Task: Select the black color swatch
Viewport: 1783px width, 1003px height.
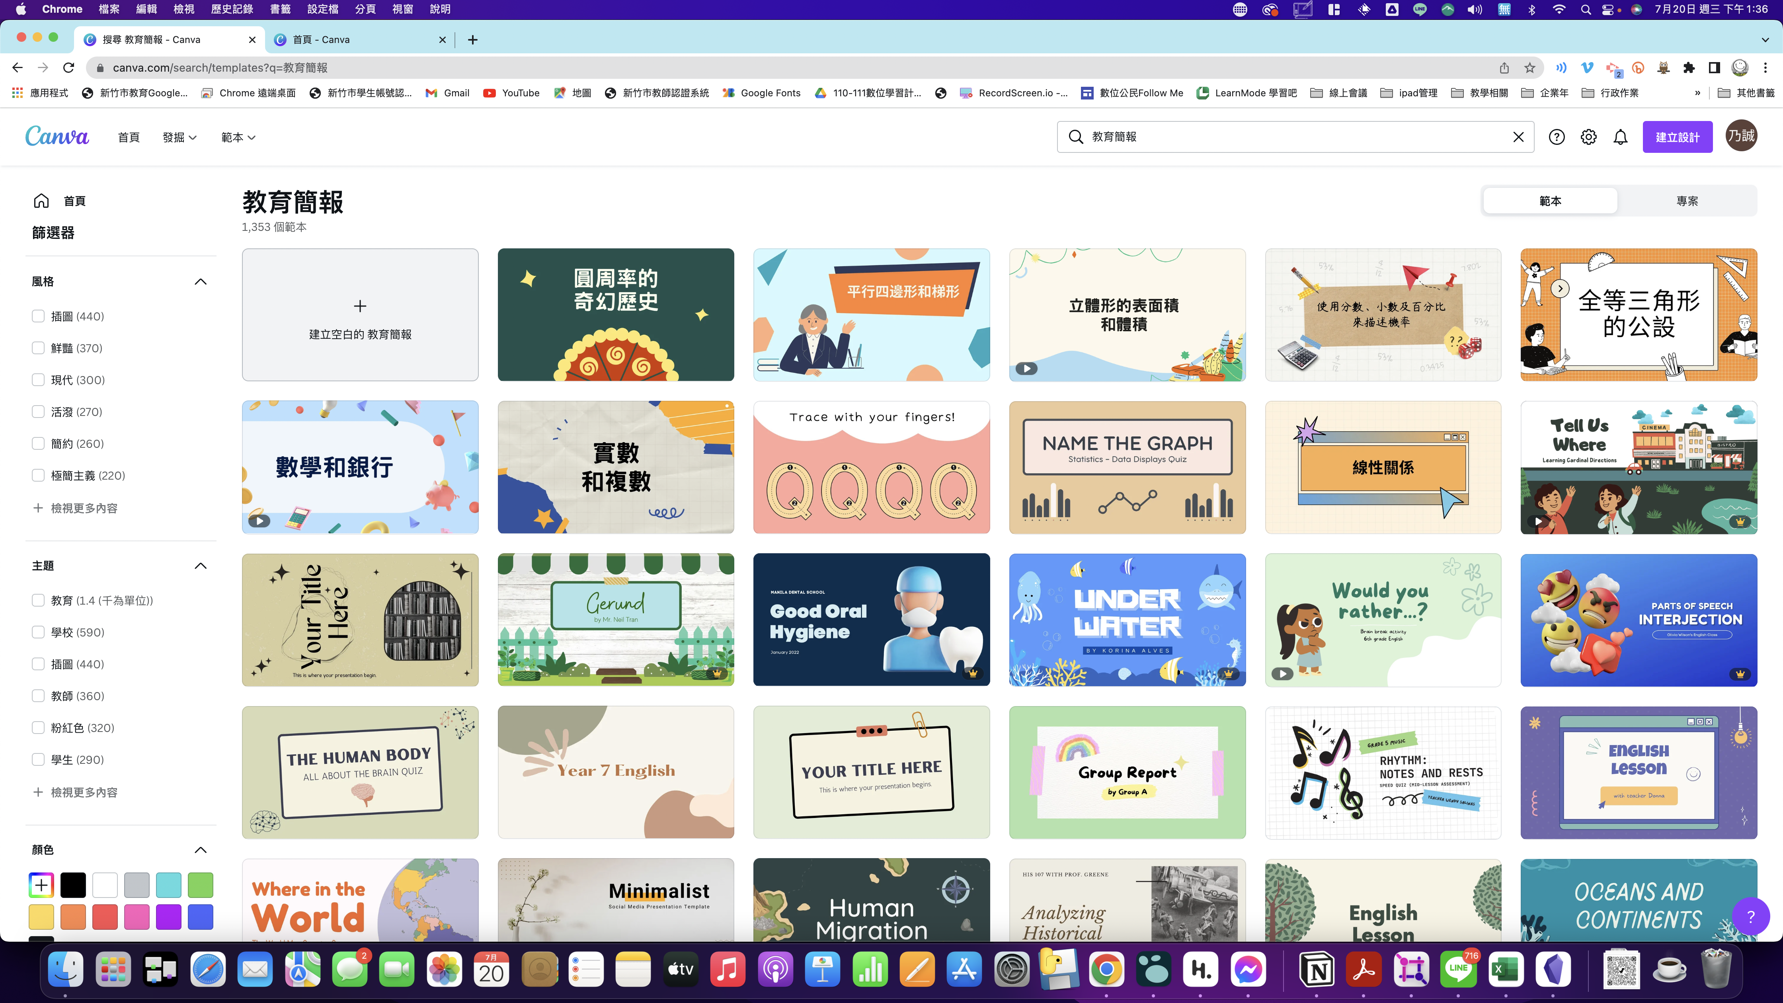Action: [x=73, y=885]
